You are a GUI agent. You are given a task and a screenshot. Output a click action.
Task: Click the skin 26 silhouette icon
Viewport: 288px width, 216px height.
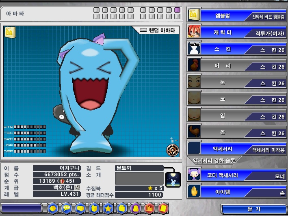click(x=194, y=48)
